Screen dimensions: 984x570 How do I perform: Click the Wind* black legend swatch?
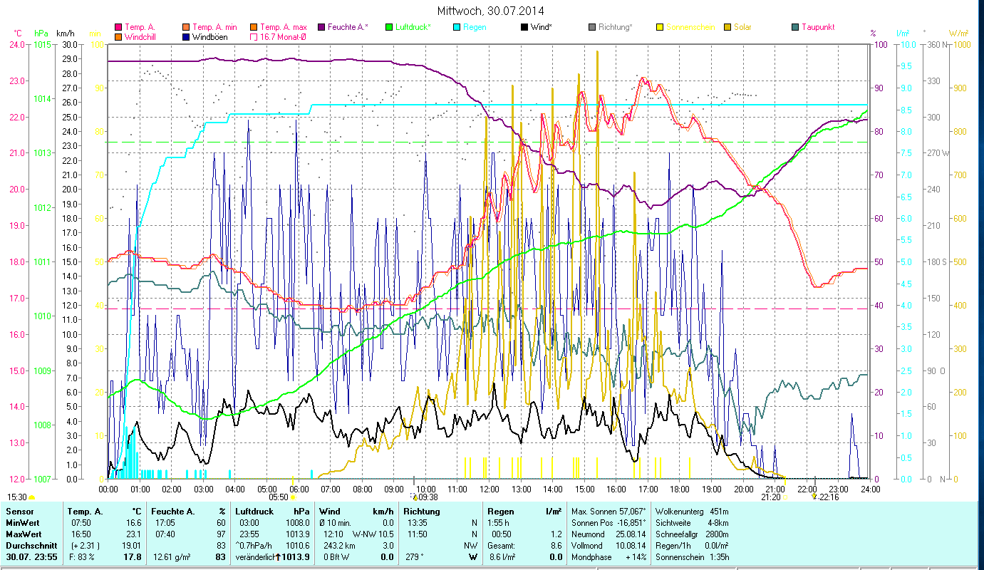tap(524, 27)
